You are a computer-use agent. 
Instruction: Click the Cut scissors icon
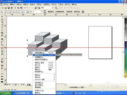(15, 8)
